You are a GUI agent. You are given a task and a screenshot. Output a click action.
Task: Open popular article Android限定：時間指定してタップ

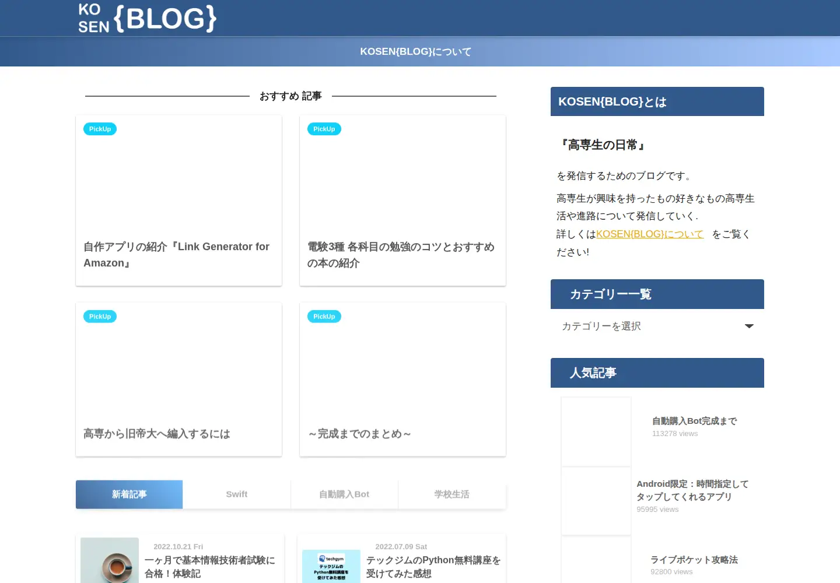pos(692,490)
